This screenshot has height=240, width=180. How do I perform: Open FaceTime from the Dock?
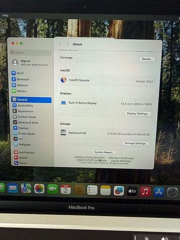[53, 189]
